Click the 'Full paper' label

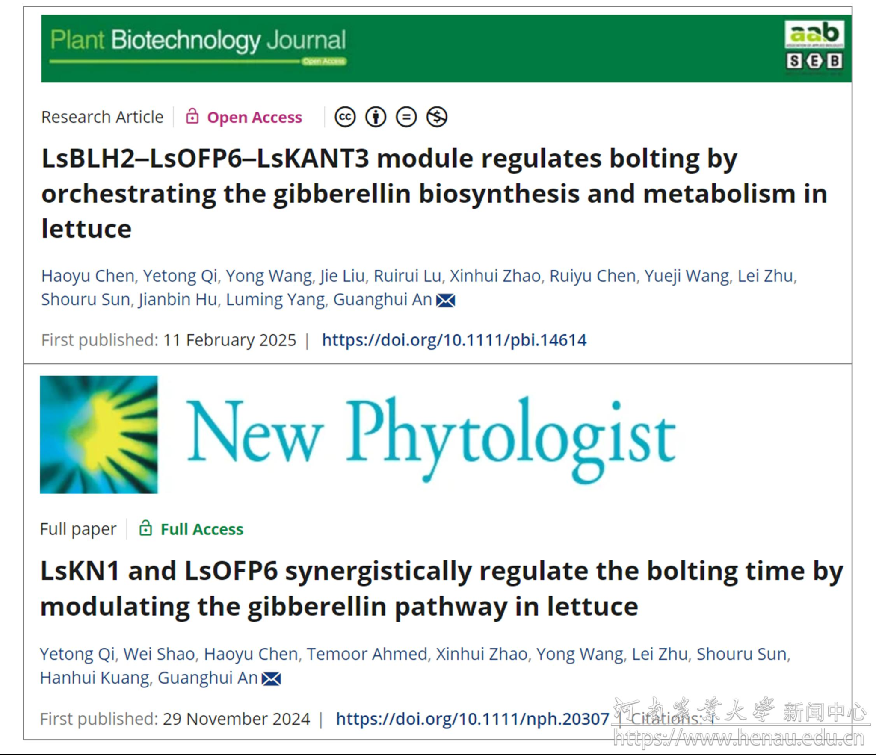pyautogui.click(x=78, y=529)
